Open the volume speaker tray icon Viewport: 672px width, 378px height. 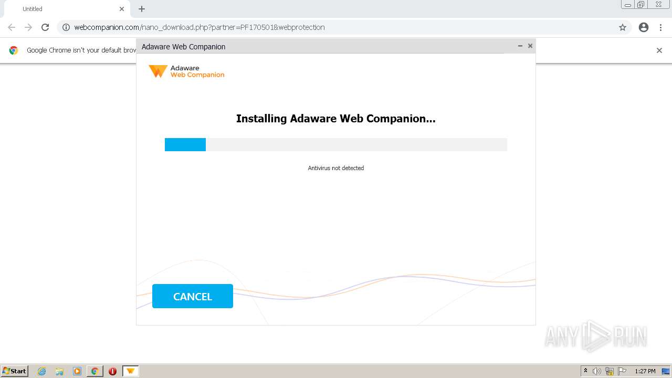coord(597,371)
